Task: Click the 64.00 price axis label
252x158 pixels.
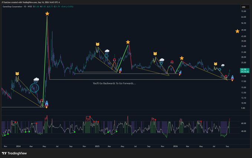Action: 243,17
